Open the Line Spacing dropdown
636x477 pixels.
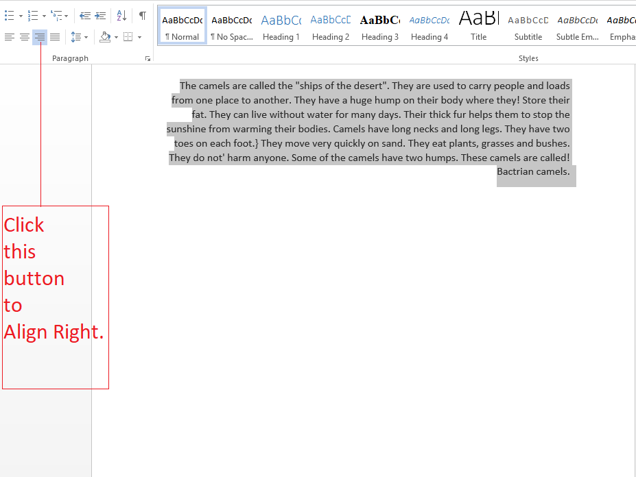[79, 37]
